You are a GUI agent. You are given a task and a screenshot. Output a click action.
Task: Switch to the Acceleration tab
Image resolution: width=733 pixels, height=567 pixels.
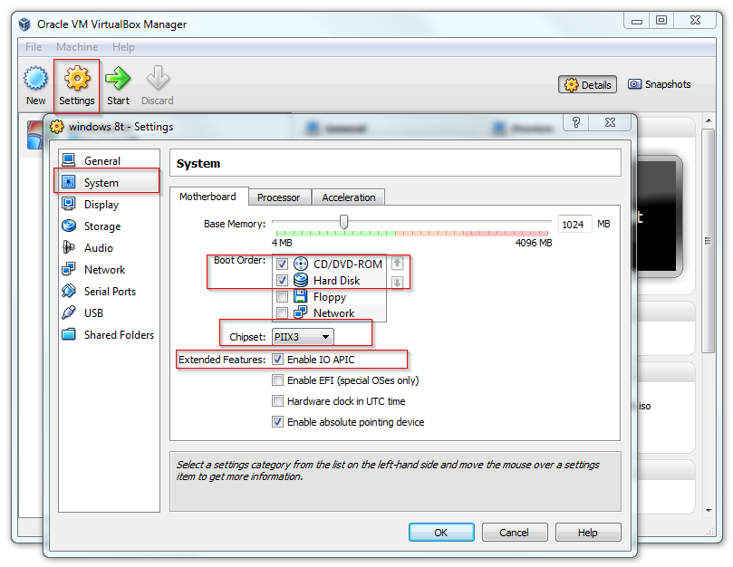pos(348,197)
